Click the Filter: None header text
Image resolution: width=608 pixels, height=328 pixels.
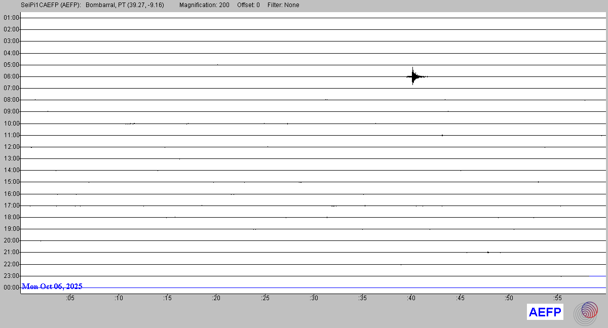tap(283, 5)
